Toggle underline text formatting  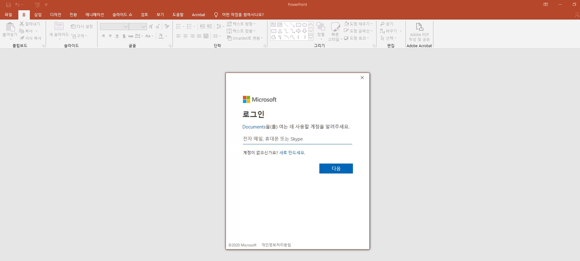click(117, 36)
